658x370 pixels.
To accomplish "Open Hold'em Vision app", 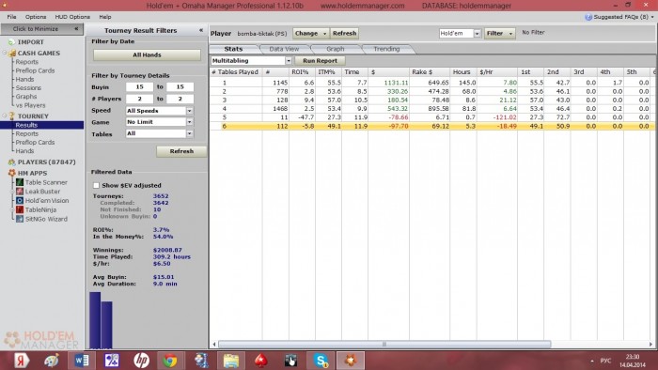I will click(42, 201).
